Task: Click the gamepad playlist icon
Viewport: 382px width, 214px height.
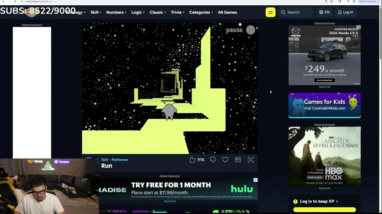Action: [238, 160]
